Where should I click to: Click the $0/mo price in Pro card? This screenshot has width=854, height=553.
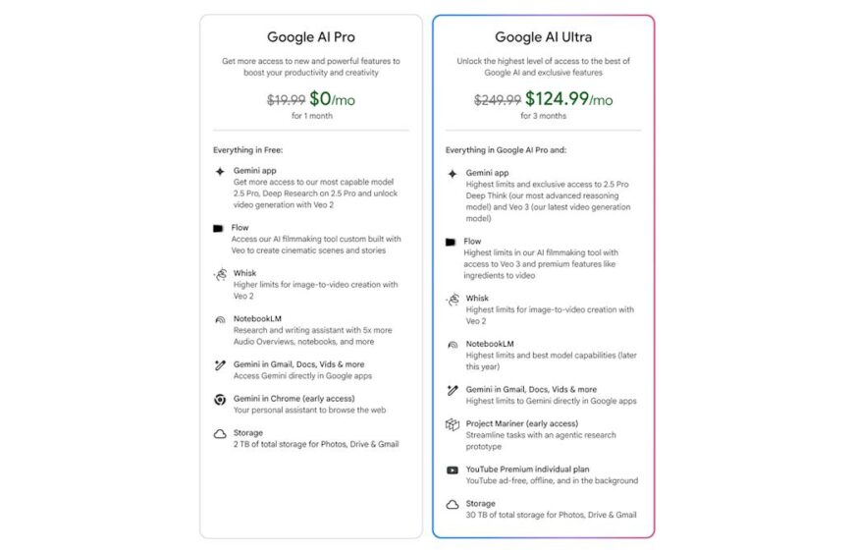[332, 99]
